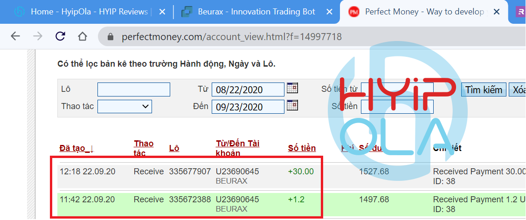Click balance value 1497.68
The image size is (526, 220).
(x=374, y=199)
